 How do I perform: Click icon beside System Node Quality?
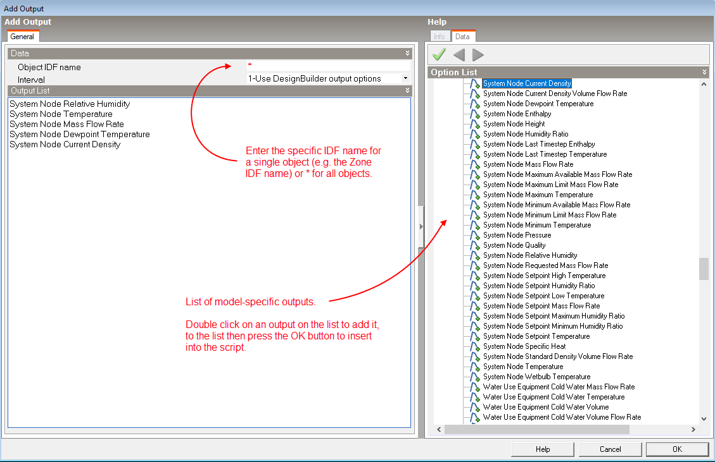pyautogui.click(x=474, y=245)
